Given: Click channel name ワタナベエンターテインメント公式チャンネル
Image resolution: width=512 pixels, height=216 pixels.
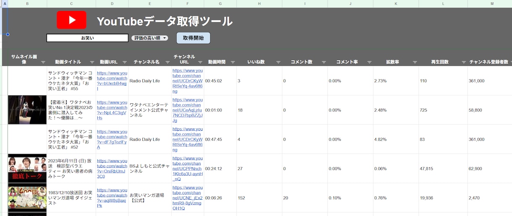Looking at the screenshot, I should [150, 110].
